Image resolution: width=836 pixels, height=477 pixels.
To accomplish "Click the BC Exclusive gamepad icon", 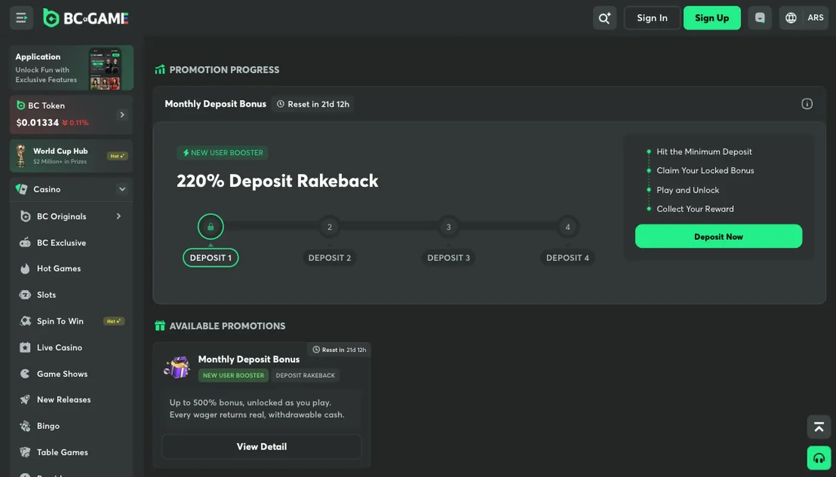I will click(25, 243).
